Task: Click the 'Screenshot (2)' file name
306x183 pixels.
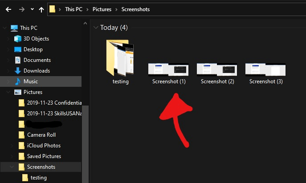Action: (x=217, y=81)
